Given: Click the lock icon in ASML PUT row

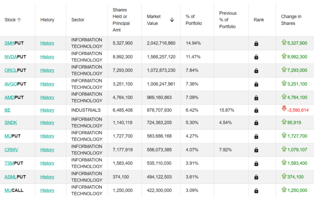Looking at the screenshot, I should 256,177.
